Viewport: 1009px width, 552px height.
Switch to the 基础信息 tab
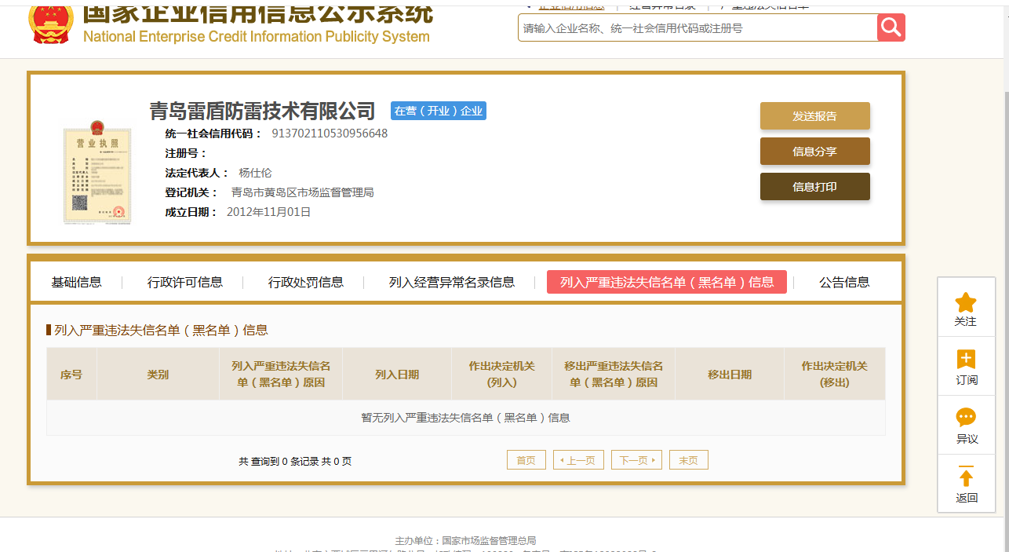[76, 283]
